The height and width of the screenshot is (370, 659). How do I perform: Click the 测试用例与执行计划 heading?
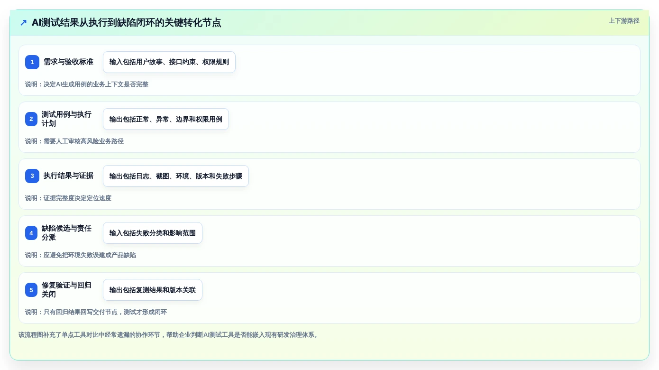pos(66,119)
